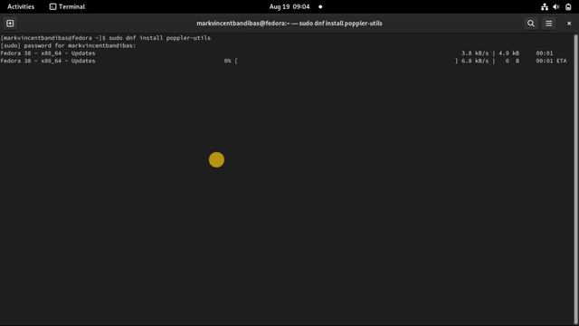Click the notification dot beside the clock
Image resolution: width=579 pixels, height=326 pixels.
(320, 6)
